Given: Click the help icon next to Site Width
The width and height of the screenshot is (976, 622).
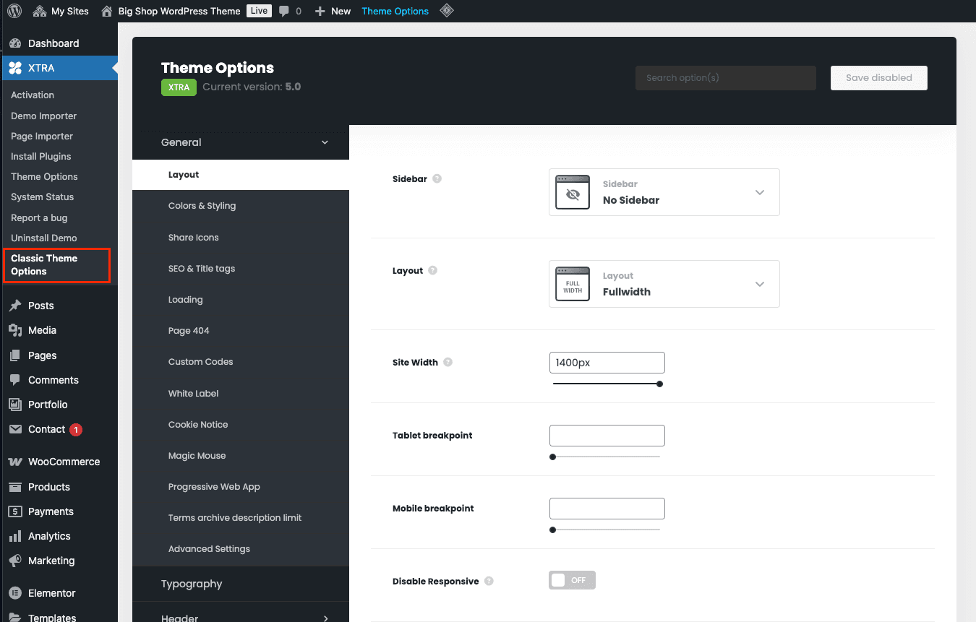Looking at the screenshot, I should (448, 363).
